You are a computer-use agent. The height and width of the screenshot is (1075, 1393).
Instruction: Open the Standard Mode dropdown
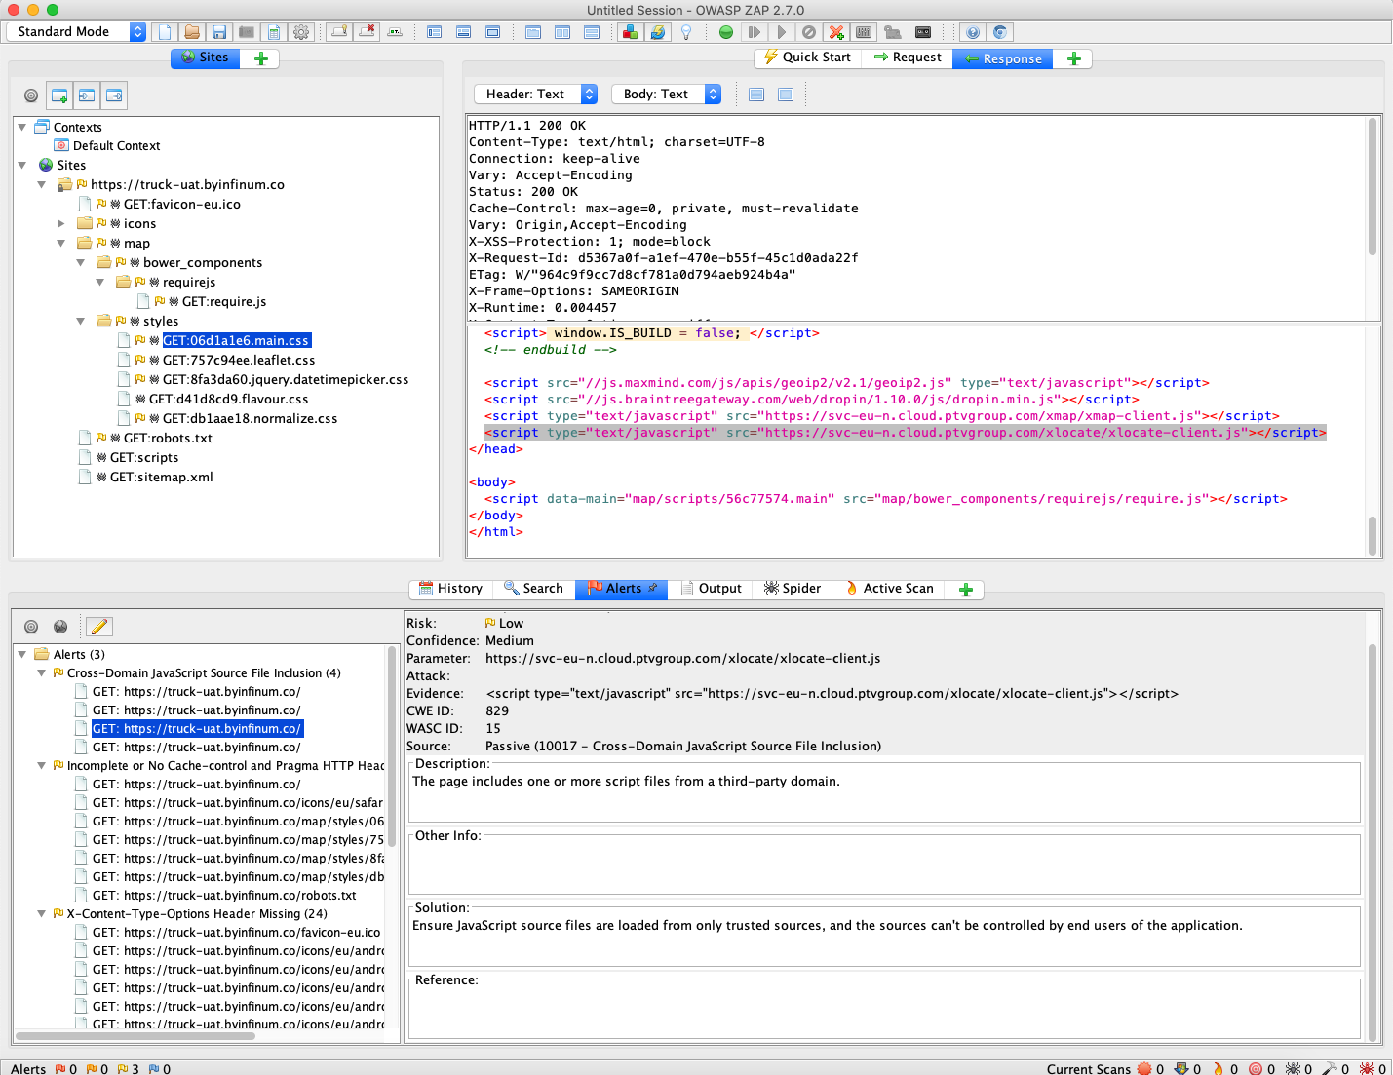75,32
